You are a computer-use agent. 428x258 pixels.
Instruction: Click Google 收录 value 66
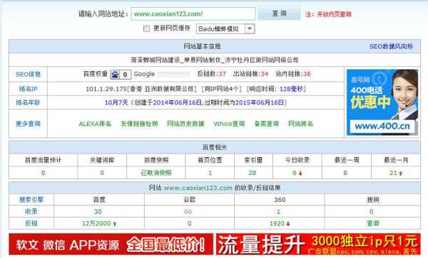188,212
